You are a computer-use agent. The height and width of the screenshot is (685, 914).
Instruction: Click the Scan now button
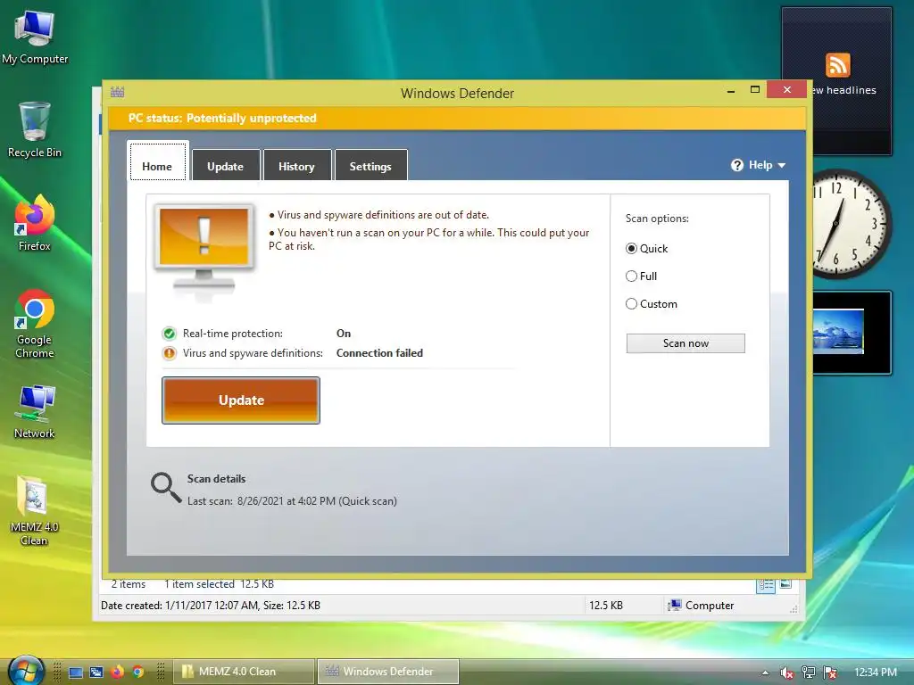pyautogui.click(x=685, y=343)
